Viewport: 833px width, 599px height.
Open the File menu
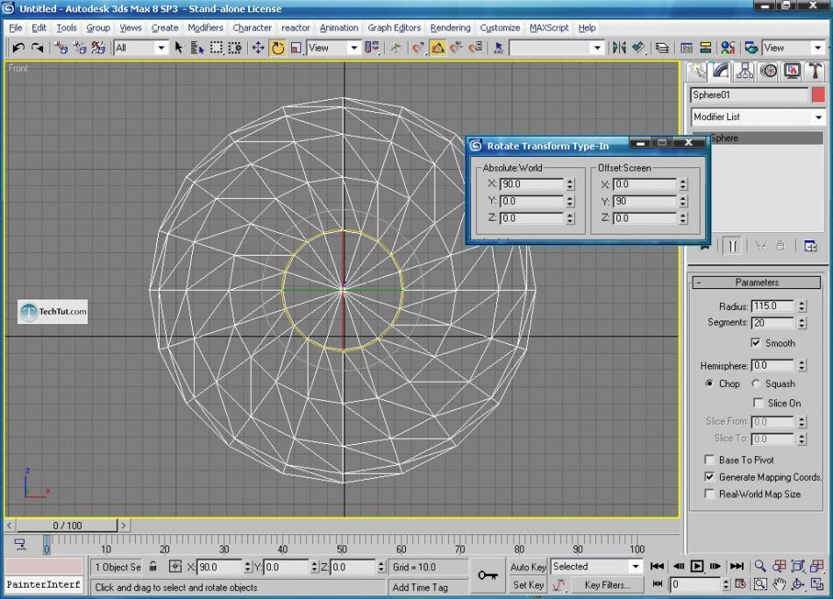(x=16, y=28)
